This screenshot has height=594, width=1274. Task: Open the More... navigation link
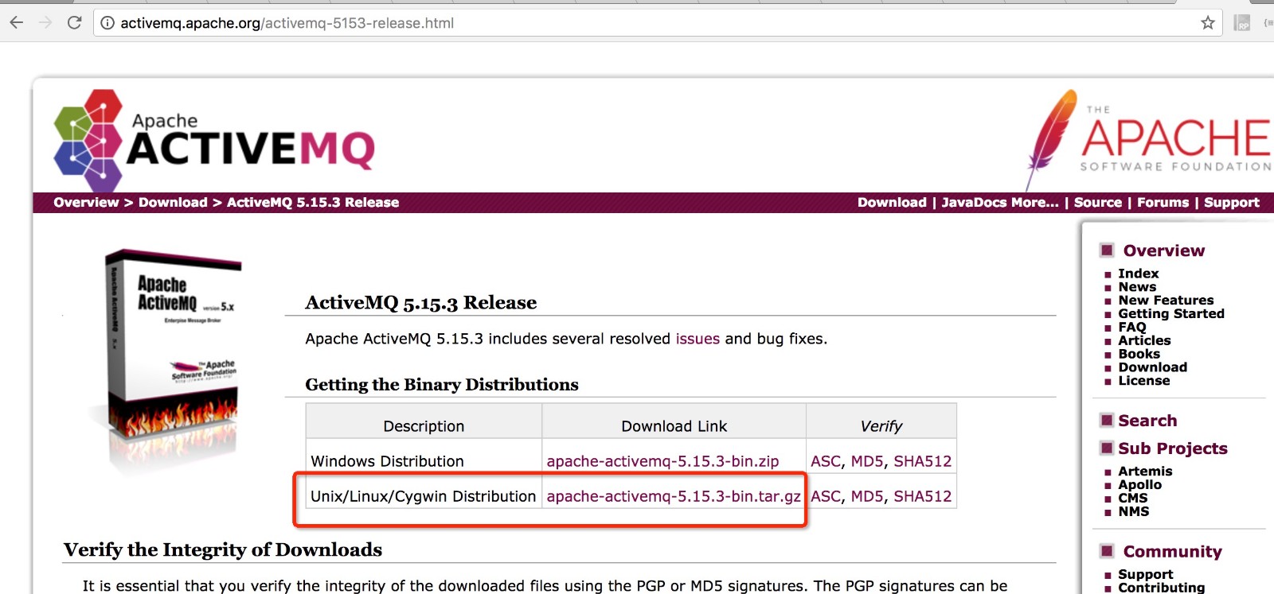(x=1034, y=202)
